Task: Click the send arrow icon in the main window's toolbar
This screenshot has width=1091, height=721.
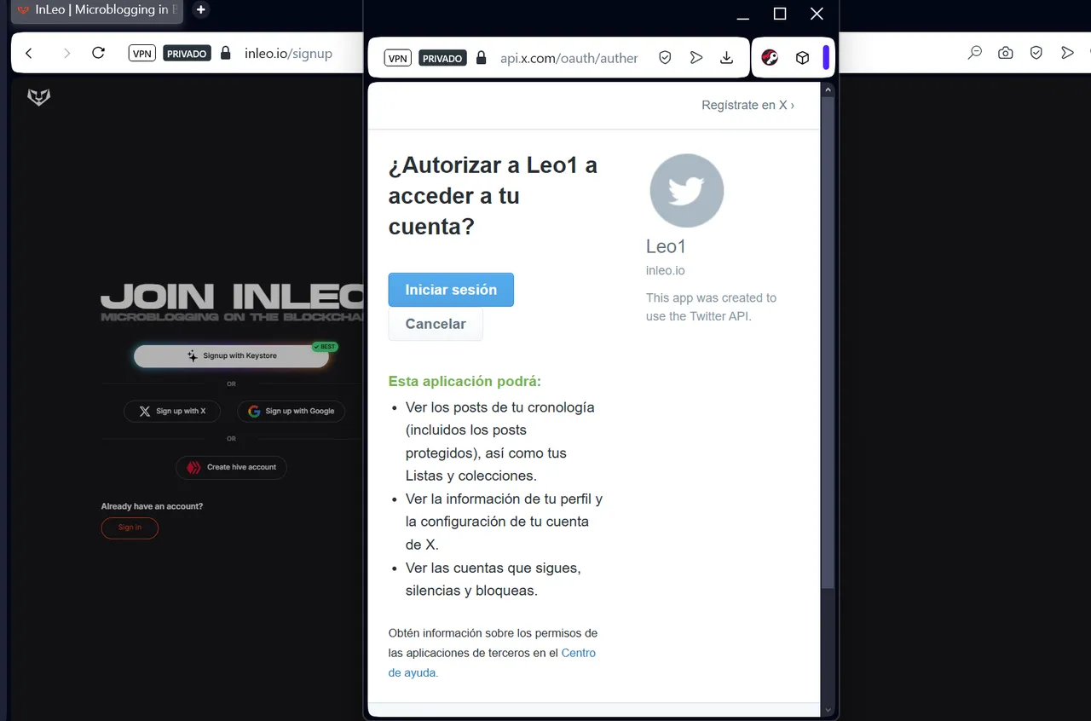Action: (1067, 53)
